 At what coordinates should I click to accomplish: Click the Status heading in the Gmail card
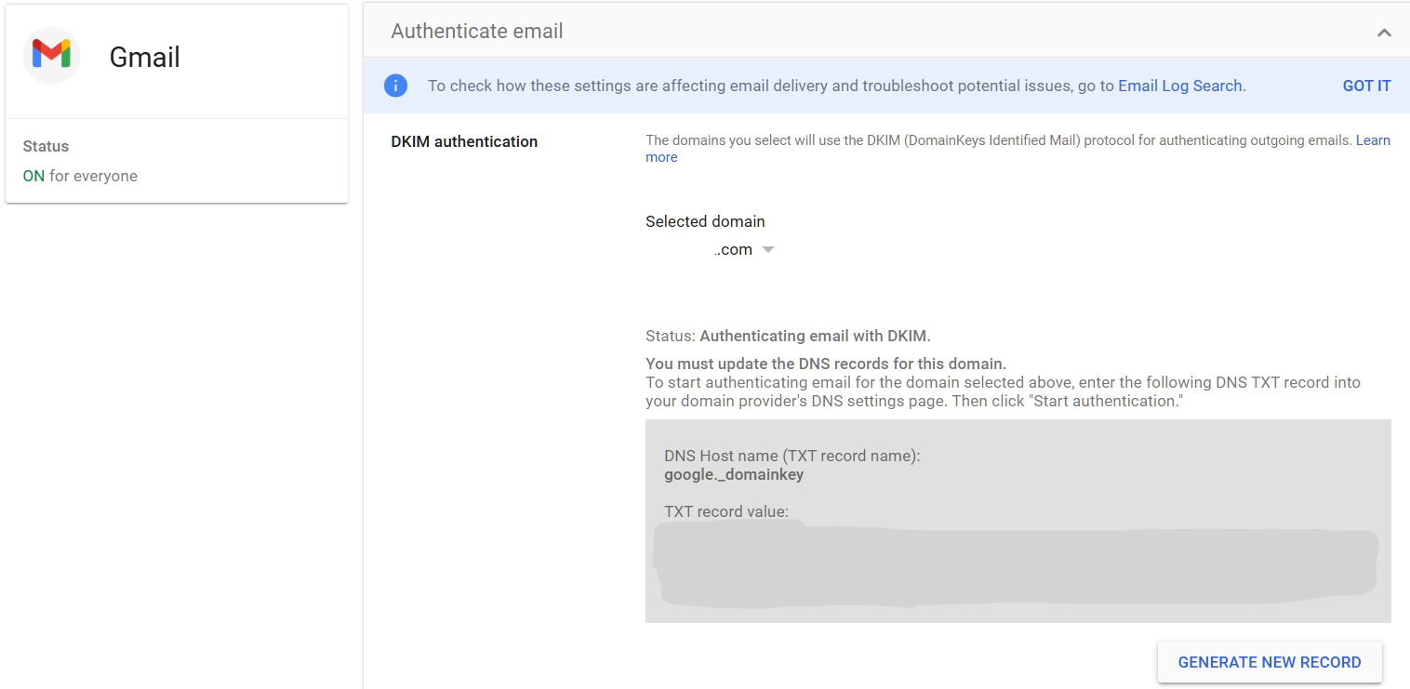coord(44,146)
